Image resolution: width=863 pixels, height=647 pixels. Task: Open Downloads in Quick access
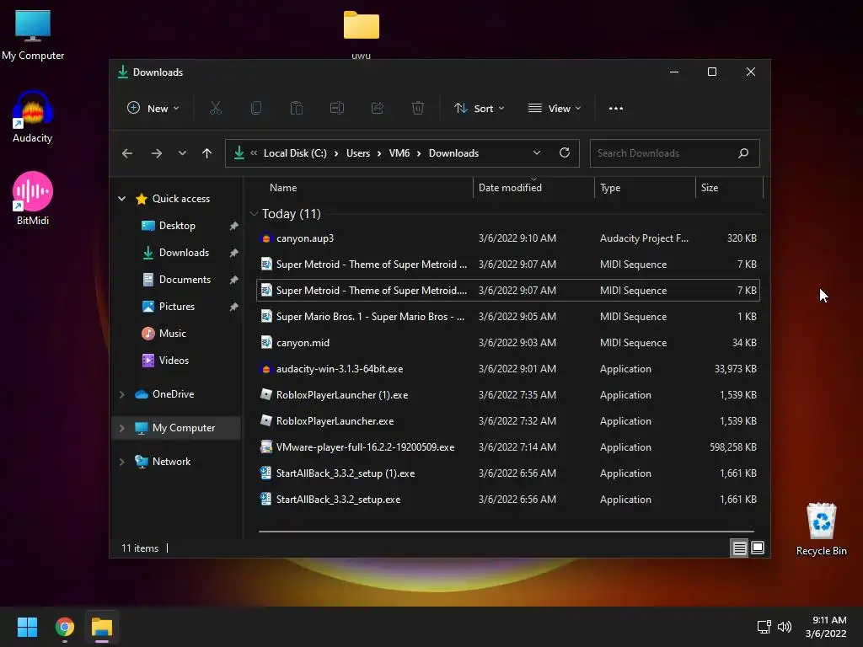(183, 253)
